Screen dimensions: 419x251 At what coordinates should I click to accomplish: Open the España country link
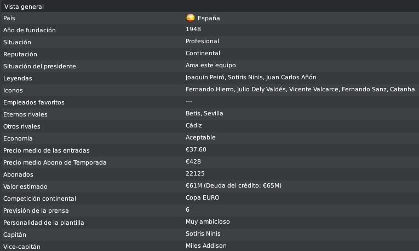[209, 18]
